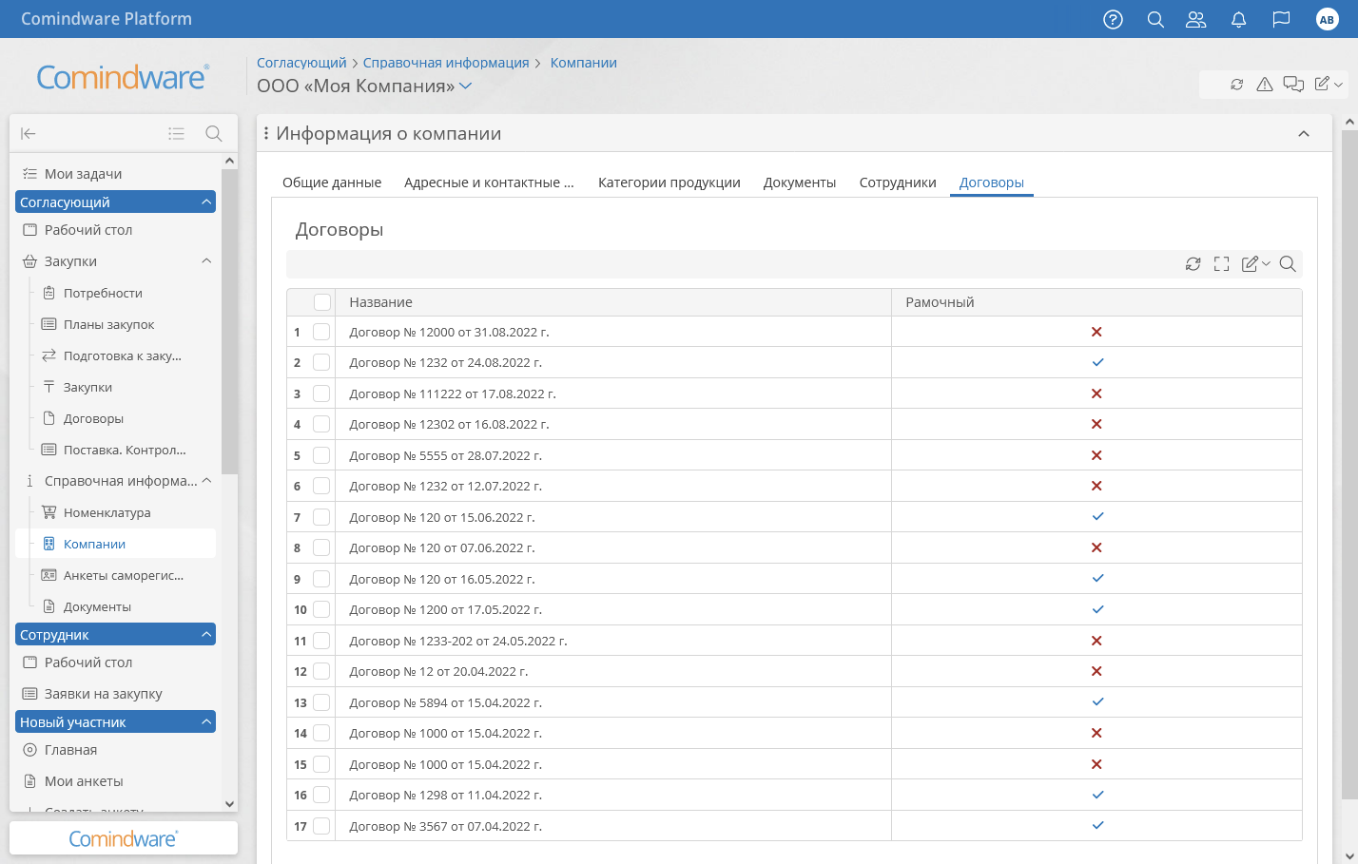Screen dimensions: 1358x864
Task: Collapse the Информация о компании panel
Action: tap(1304, 134)
